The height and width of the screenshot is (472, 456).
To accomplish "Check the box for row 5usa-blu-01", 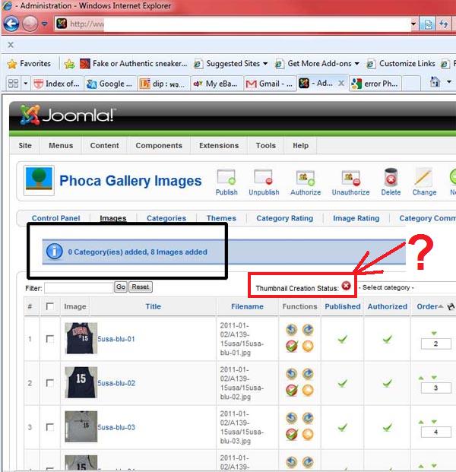I will (x=50, y=339).
